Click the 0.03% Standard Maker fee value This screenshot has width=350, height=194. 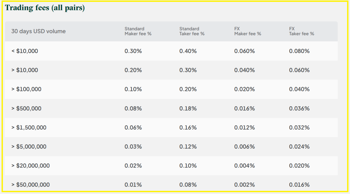pyautogui.click(x=133, y=147)
